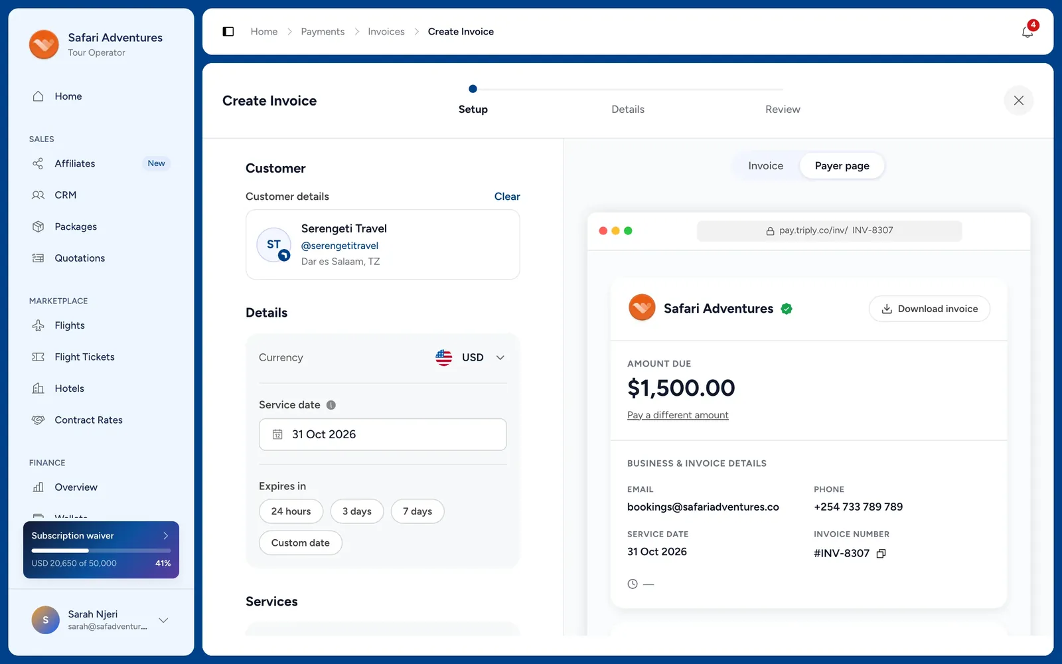Click Sarah Njeri's profile avatar
The width and height of the screenshot is (1062, 664).
(x=46, y=620)
